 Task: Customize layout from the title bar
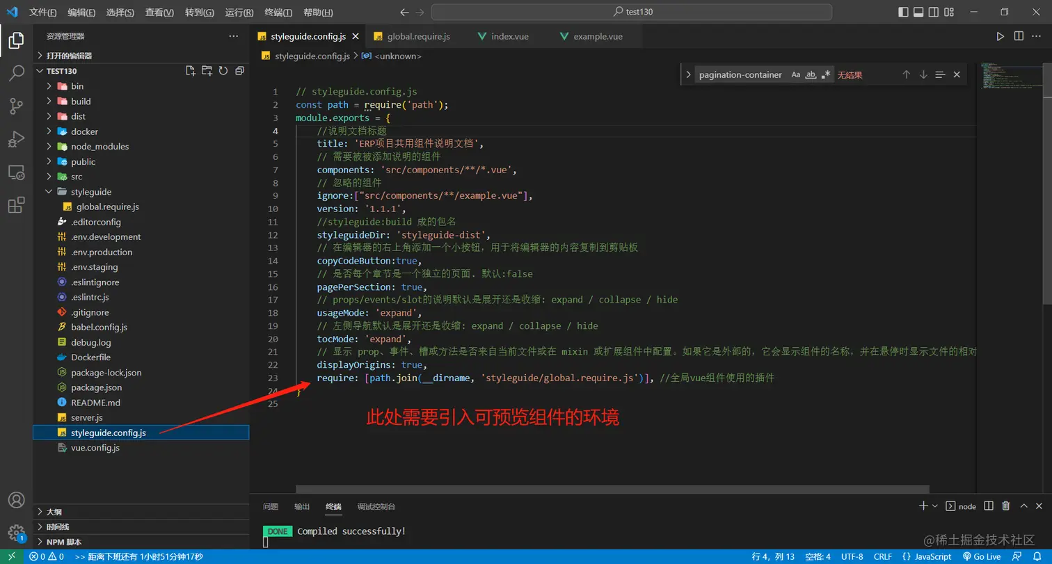pos(948,12)
